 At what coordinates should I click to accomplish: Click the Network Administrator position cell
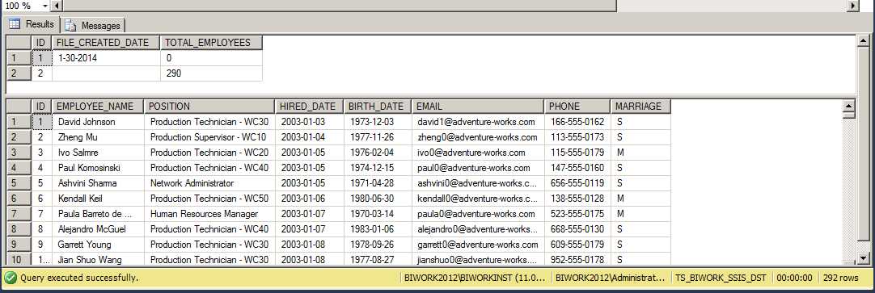(209, 183)
